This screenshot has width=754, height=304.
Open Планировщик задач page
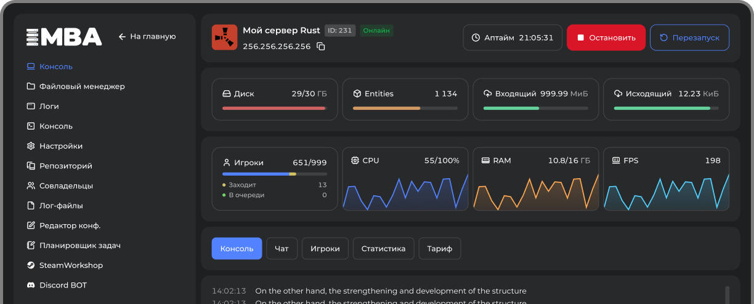point(79,246)
